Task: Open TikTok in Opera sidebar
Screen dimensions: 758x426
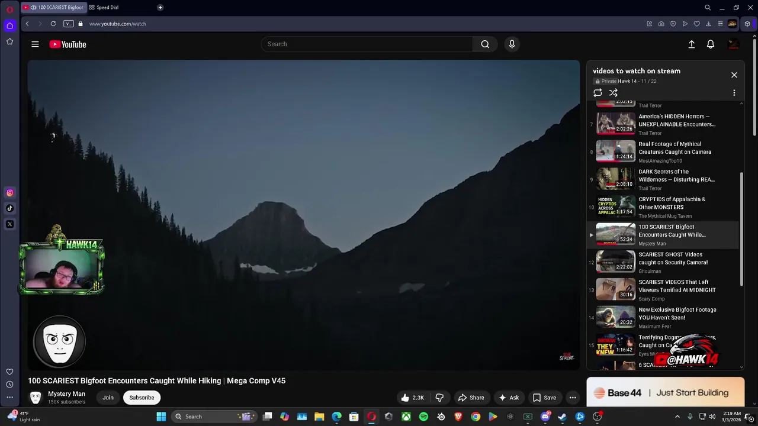Action: [x=9, y=208]
